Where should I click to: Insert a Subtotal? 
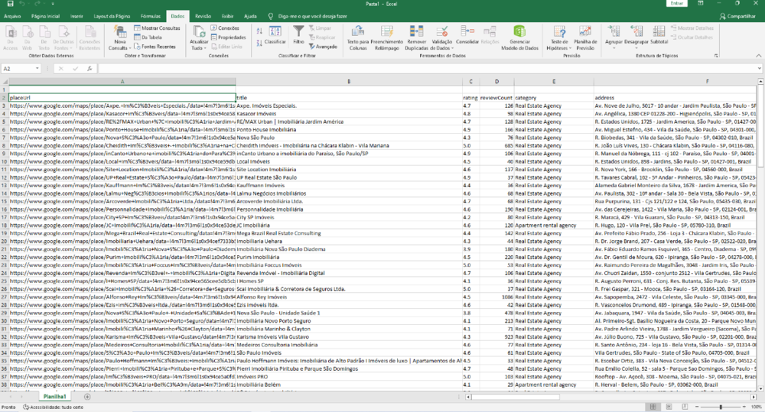[659, 36]
